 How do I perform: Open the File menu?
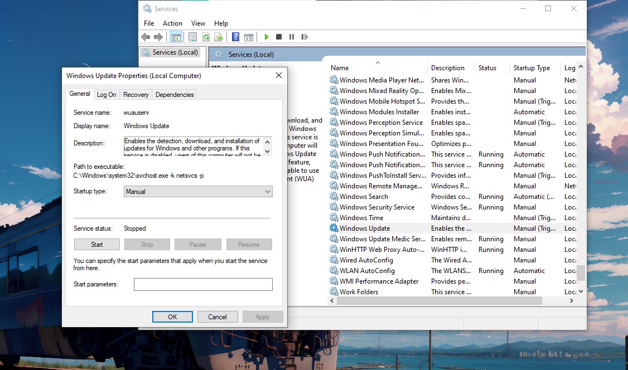point(149,23)
